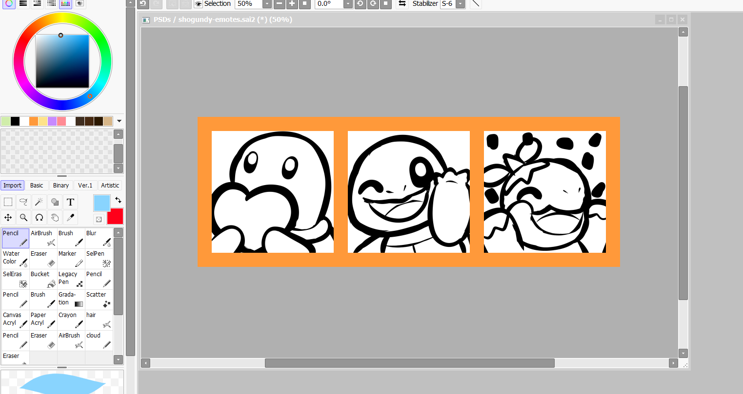This screenshot has width=743, height=394.
Task: Select the Bucket fill brush
Action: [43, 279]
